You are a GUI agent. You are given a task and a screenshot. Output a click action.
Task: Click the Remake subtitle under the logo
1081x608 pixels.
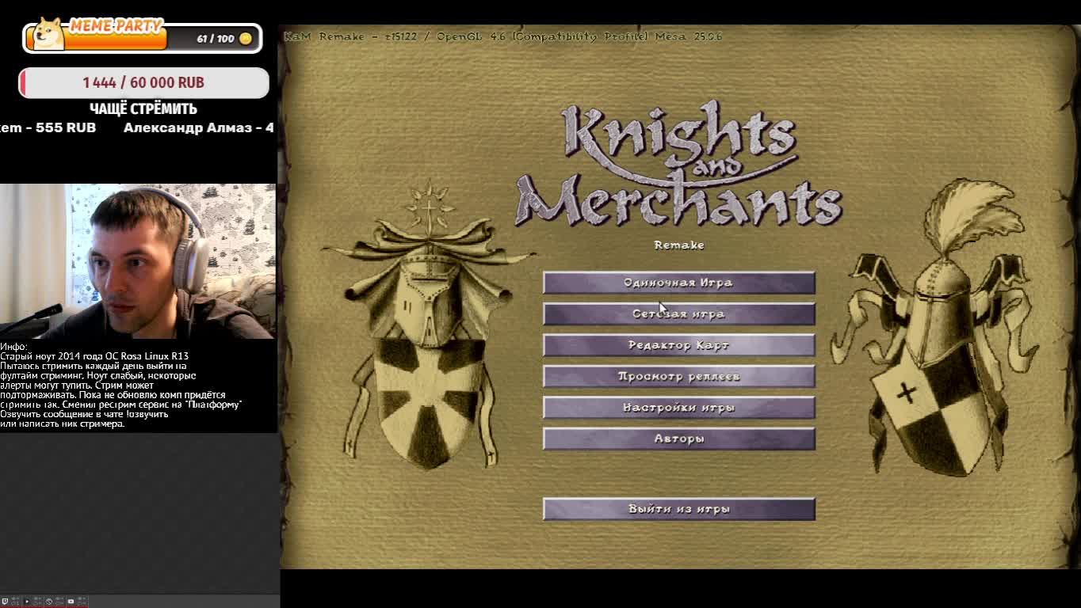pos(679,245)
